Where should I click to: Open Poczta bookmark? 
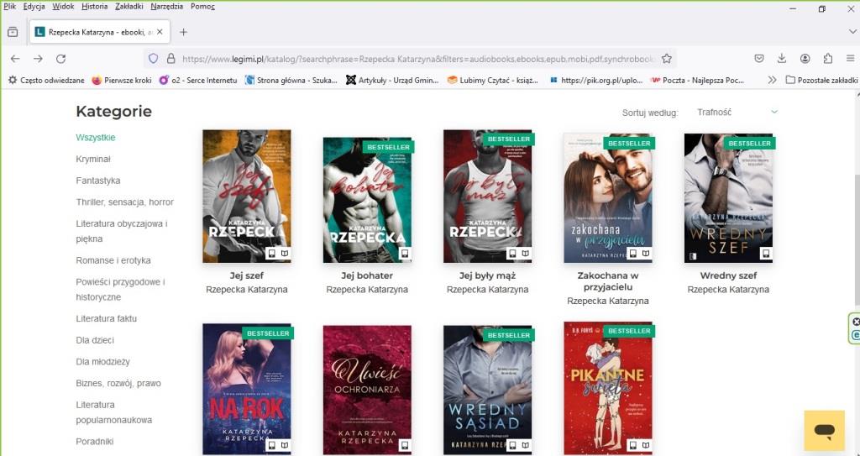tap(696, 80)
